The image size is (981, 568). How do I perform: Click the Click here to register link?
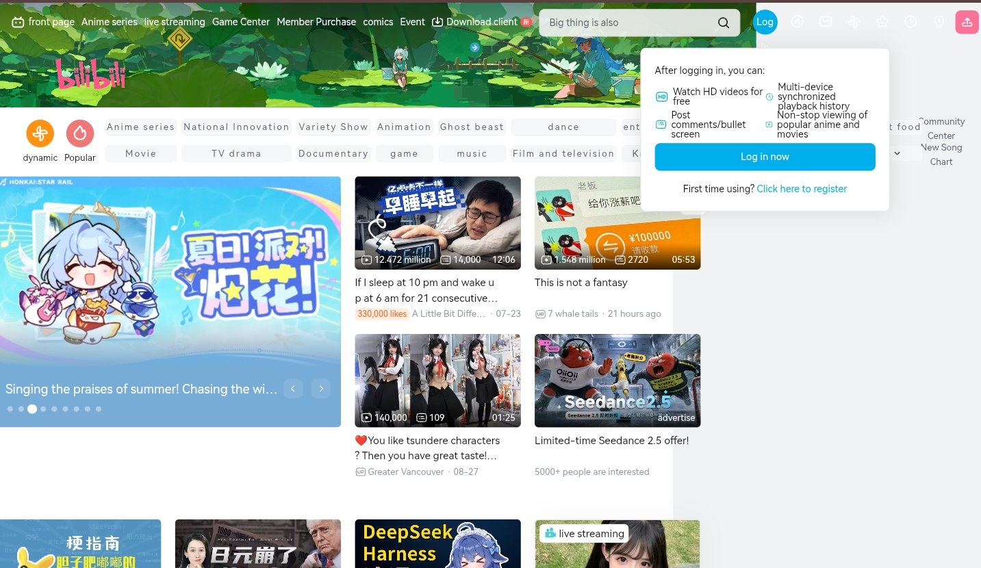802,189
